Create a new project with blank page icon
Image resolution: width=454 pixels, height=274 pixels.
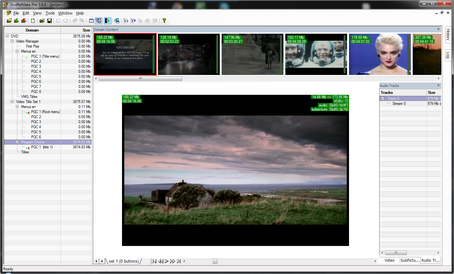pos(33,21)
